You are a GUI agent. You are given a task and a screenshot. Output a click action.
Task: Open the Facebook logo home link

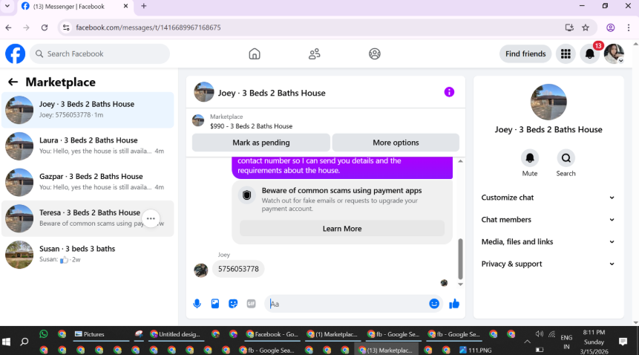[15, 53]
